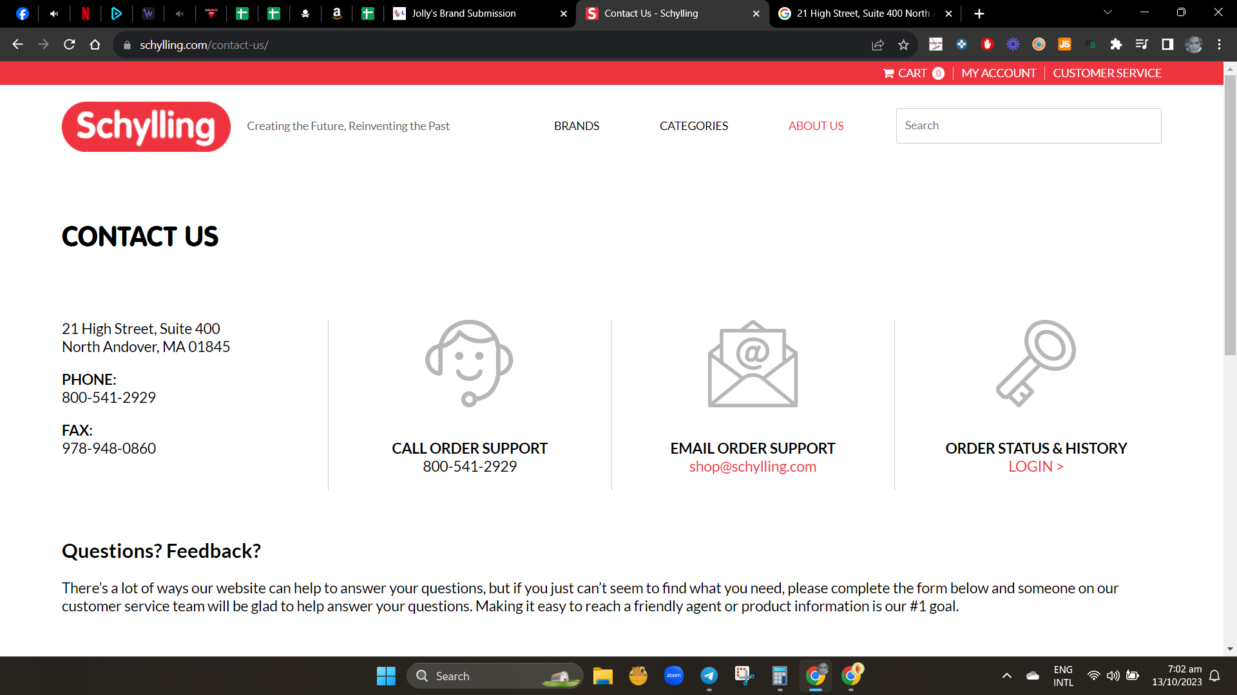Screen dimensions: 1237x695
Task: Open the Calculator taskbar app
Action: tap(780, 676)
